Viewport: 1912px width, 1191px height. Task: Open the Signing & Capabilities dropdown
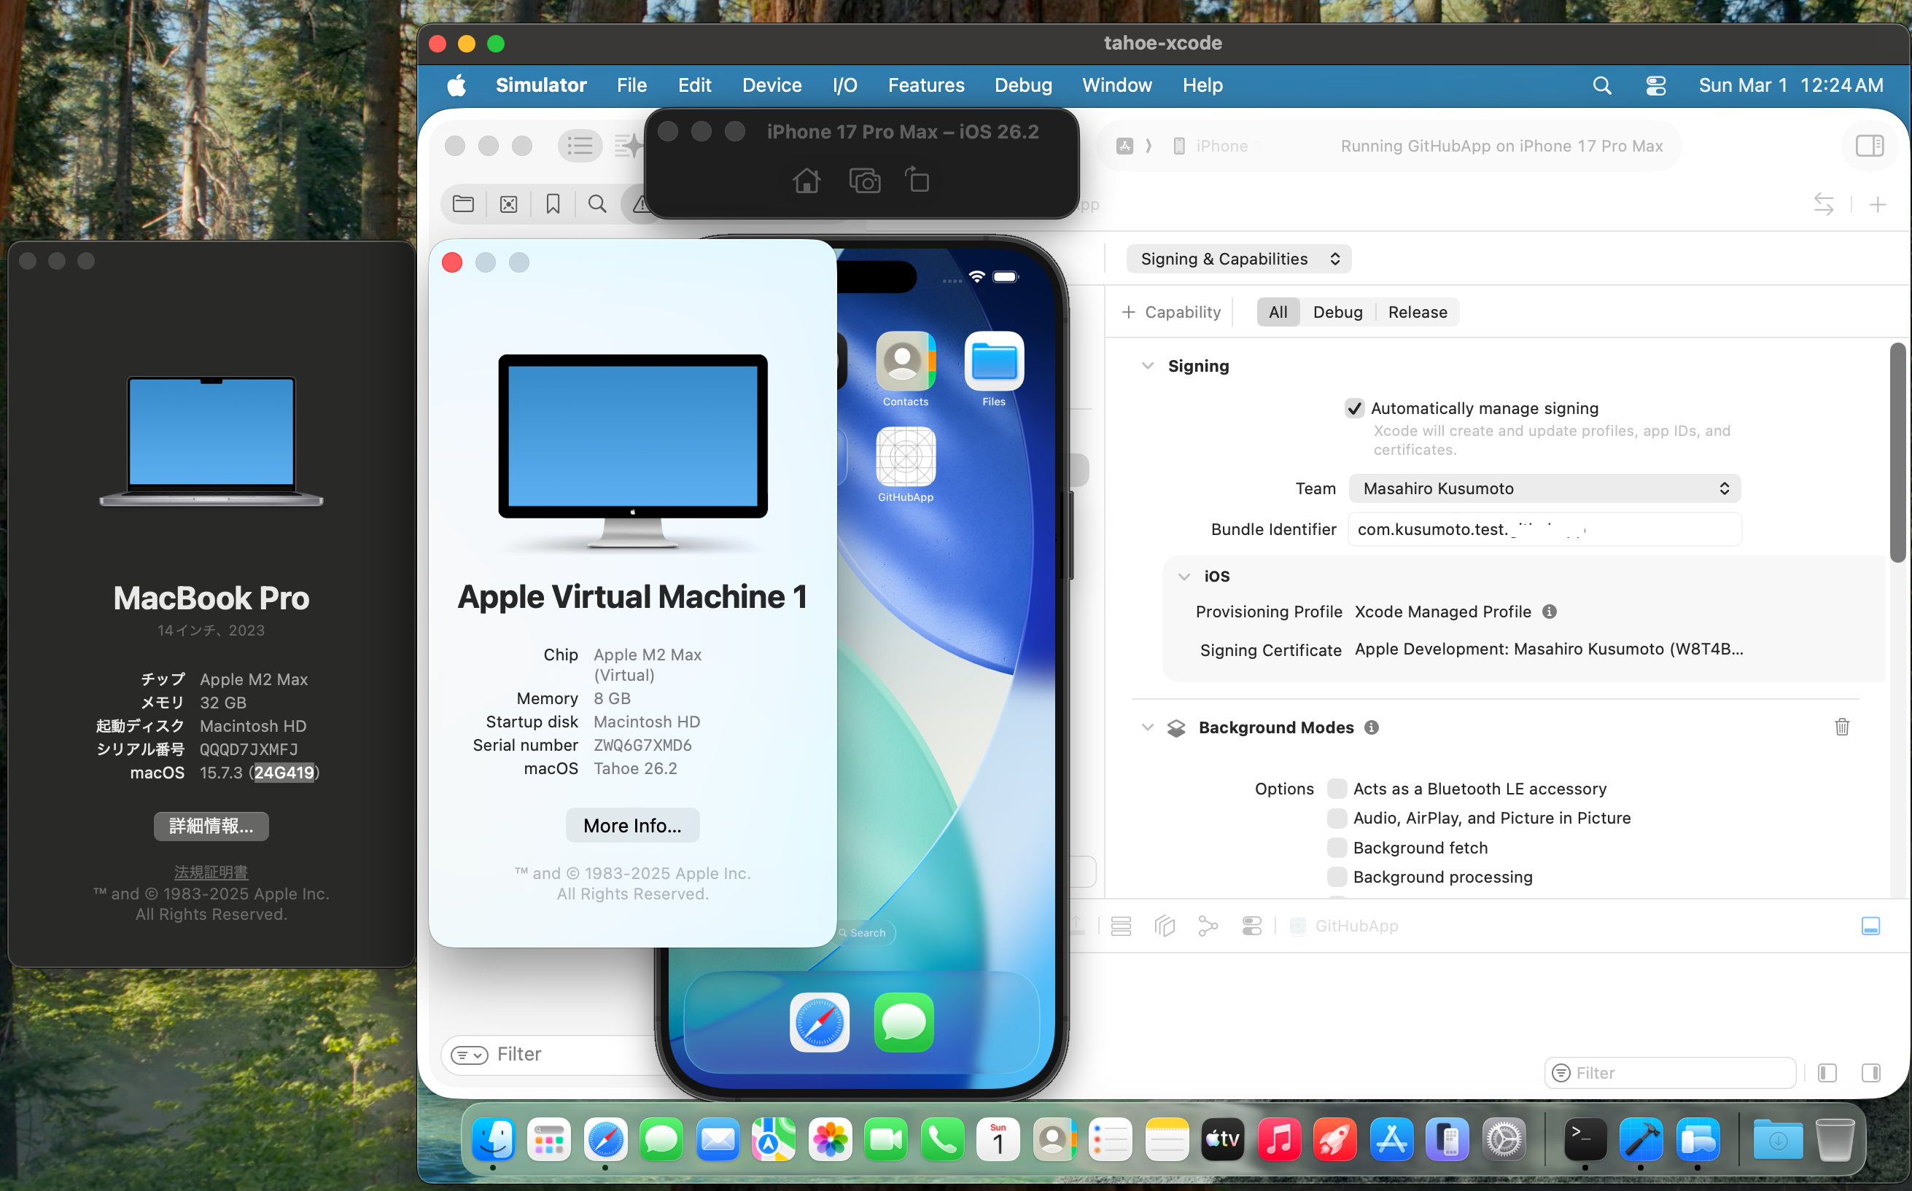(x=1239, y=259)
